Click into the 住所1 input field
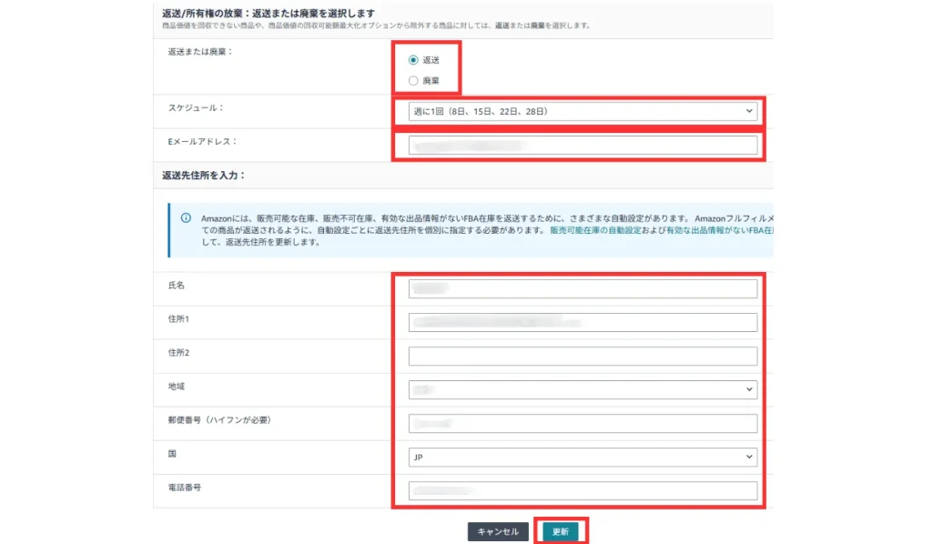Image resolution: width=932 pixels, height=544 pixels. tap(582, 322)
